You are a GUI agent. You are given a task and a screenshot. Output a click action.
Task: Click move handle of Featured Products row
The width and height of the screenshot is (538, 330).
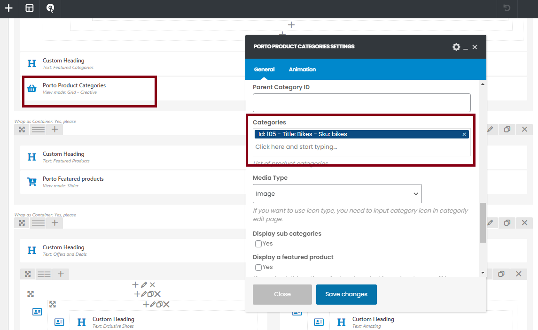tap(22, 130)
